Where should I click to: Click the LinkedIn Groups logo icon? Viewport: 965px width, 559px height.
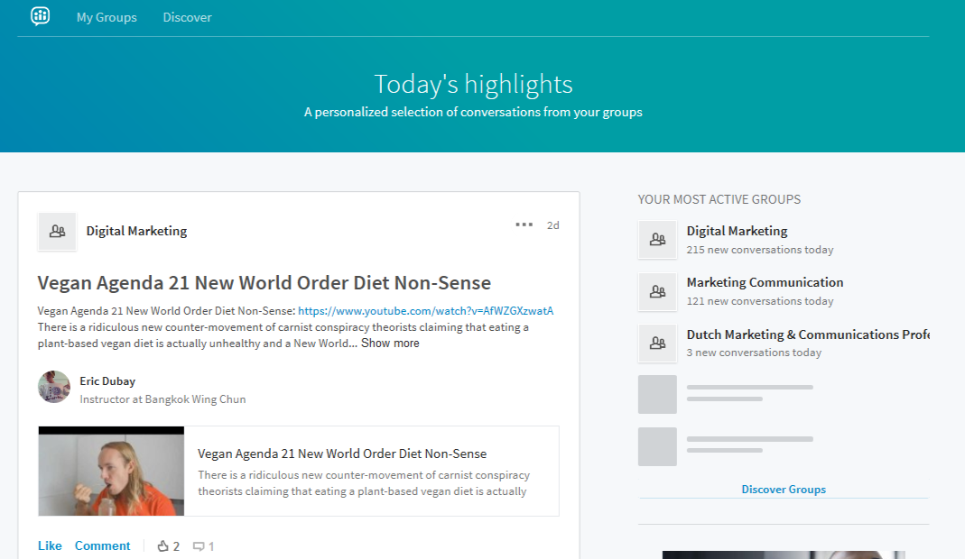coord(40,16)
